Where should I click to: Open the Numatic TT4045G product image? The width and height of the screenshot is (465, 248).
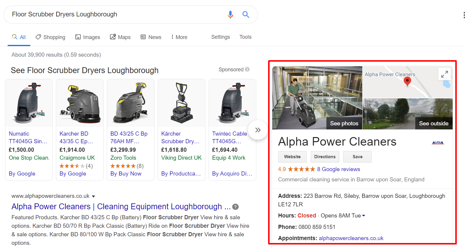point(29,103)
